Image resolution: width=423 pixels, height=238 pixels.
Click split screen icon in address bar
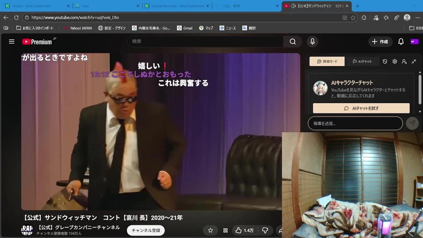345,18
